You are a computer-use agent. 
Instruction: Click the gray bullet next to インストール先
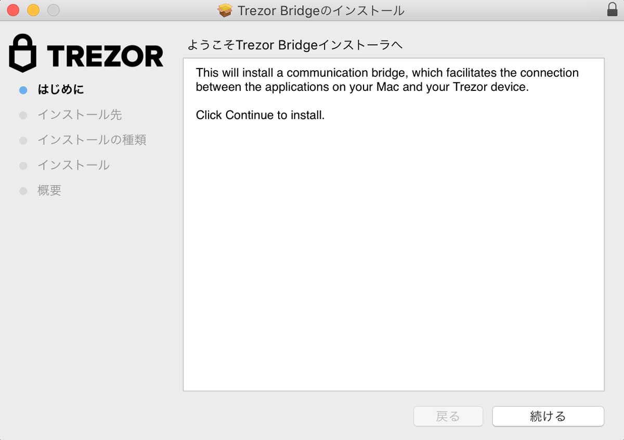[x=23, y=115]
